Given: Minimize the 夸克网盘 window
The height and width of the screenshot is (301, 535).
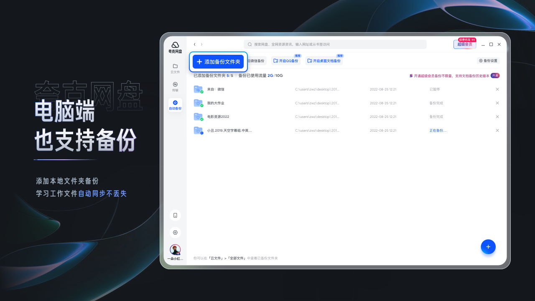Looking at the screenshot, I should point(483,44).
